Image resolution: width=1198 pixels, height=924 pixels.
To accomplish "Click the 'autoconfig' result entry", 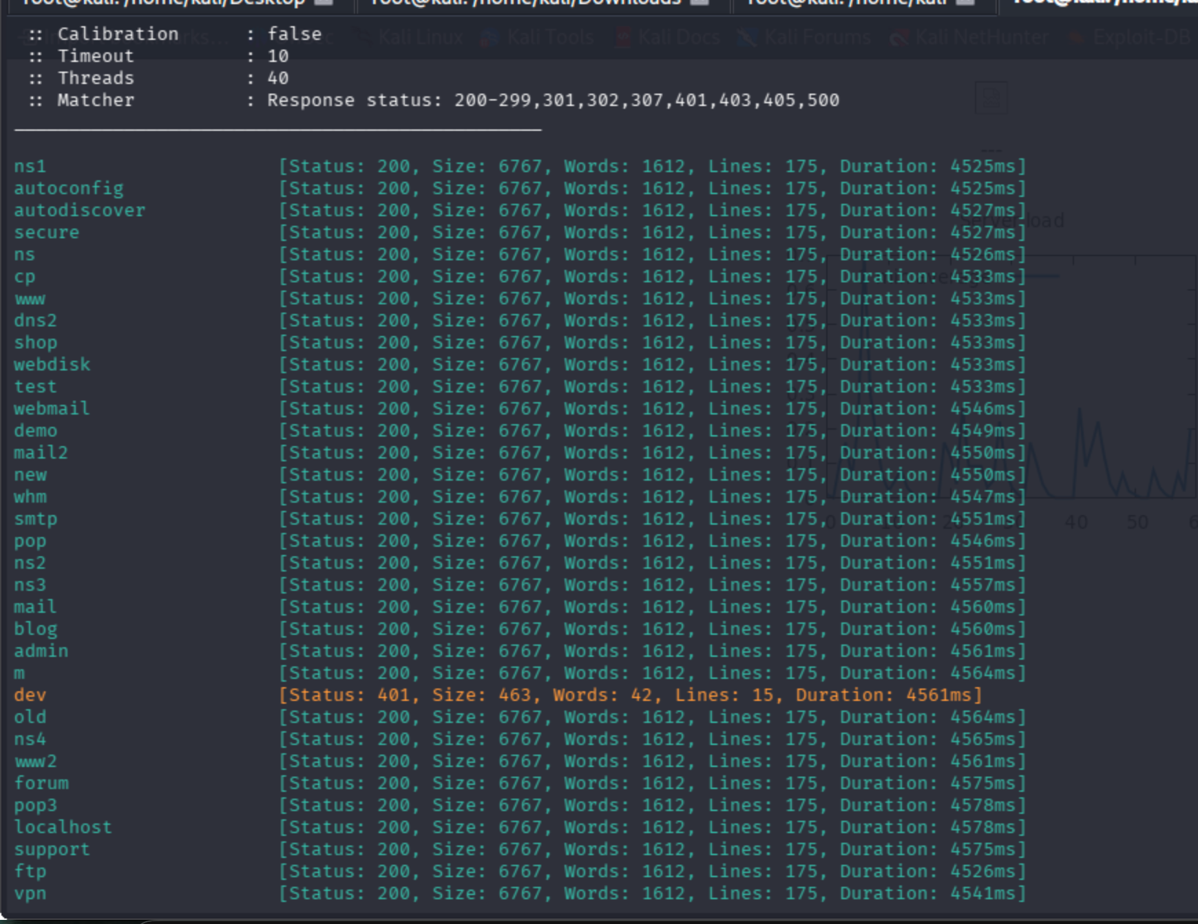I will (x=69, y=188).
